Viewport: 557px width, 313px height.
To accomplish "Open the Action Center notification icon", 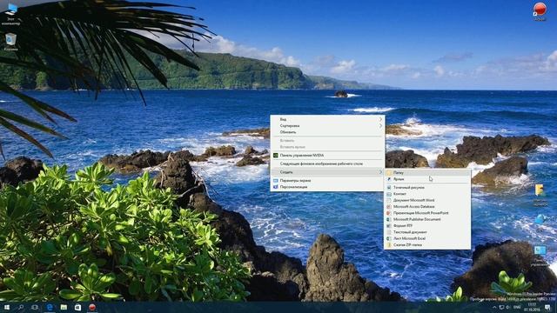I will tap(548, 307).
